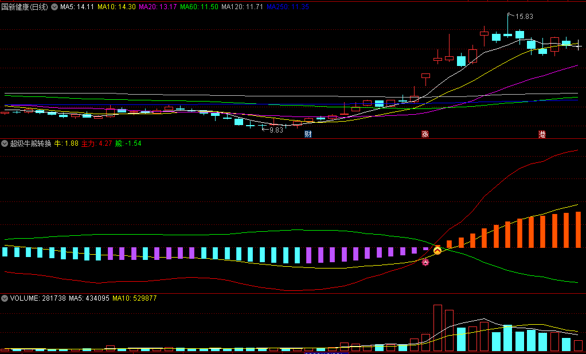
Task: Click the MA120: 11.71 label
Action: 242,7
